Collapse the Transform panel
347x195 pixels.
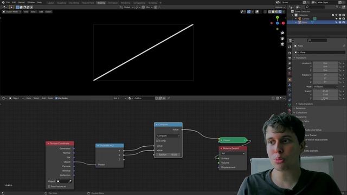pos(301,58)
